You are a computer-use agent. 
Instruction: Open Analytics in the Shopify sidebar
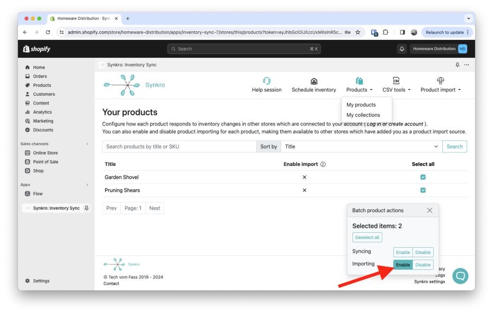[x=42, y=112]
